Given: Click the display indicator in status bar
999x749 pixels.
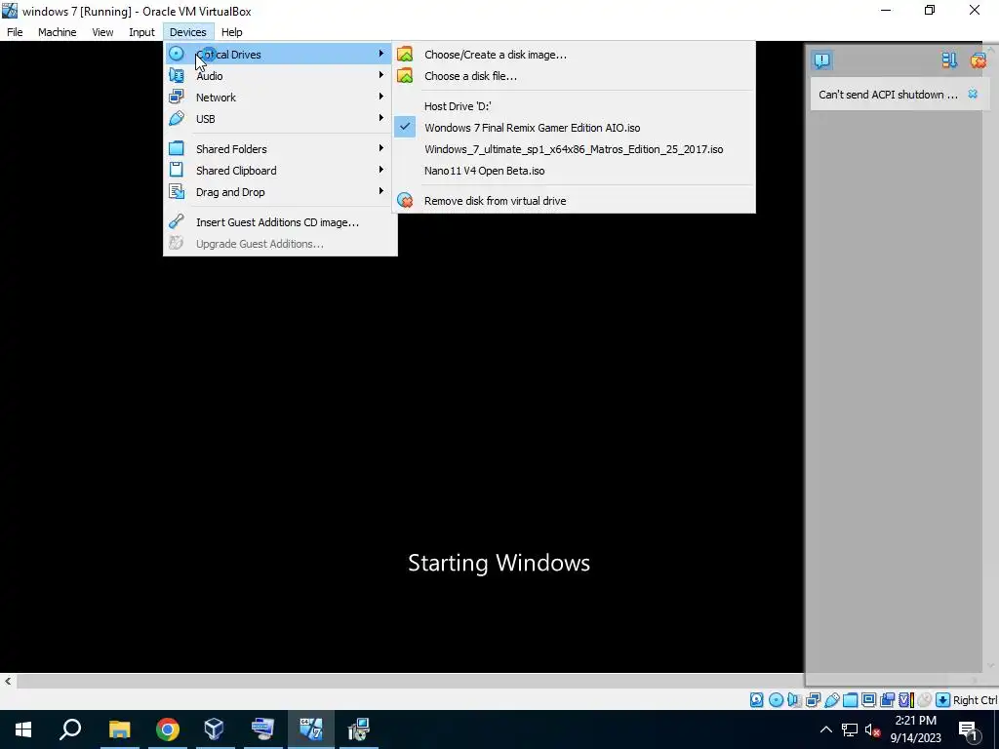Looking at the screenshot, I should click(868, 700).
